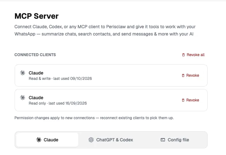Click the trash icon beside Revoke all

point(183,55)
